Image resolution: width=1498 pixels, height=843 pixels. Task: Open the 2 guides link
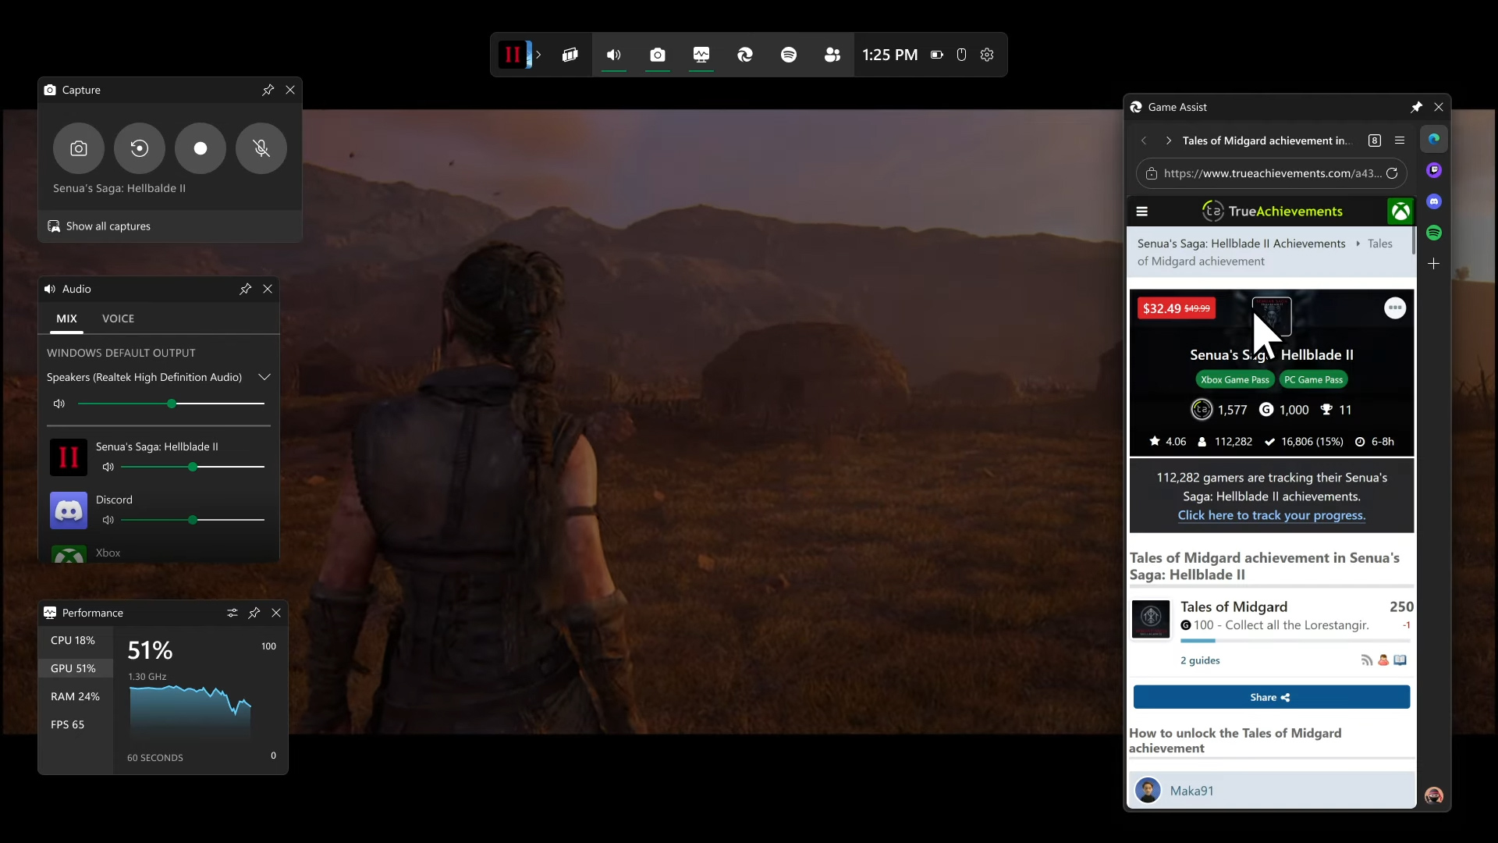pyautogui.click(x=1200, y=660)
